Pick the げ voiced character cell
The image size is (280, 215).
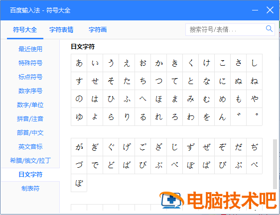tap(127, 147)
